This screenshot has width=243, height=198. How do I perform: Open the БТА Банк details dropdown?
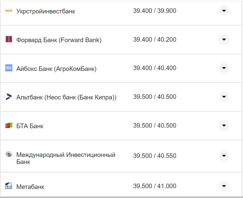pyautogui.click(x=224, y=126)
